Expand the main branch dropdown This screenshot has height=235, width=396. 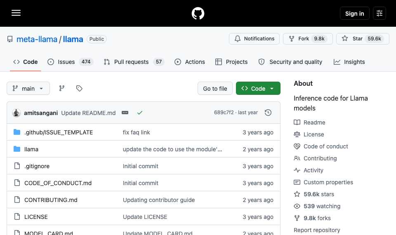pos(28,88)
